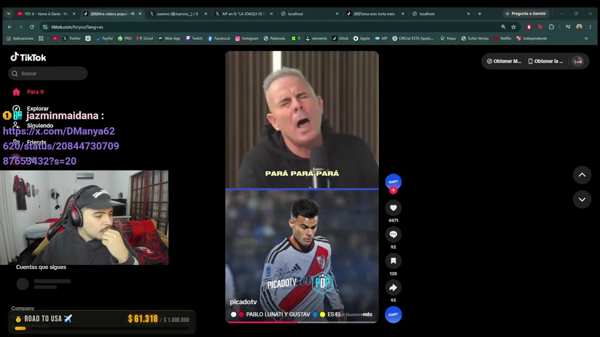Screen dimensions: 600x337
Task: Click Pregunta a Gemini button
Action: [525, 14]
